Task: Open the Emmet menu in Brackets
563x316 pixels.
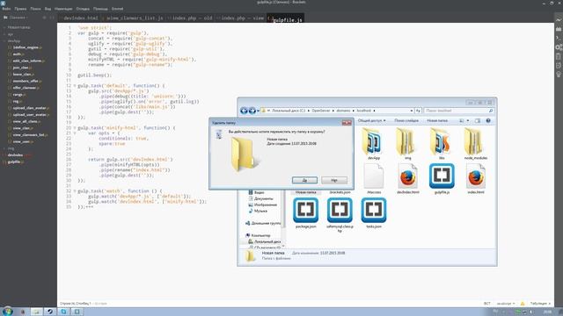Action: [x=117, y=9]
